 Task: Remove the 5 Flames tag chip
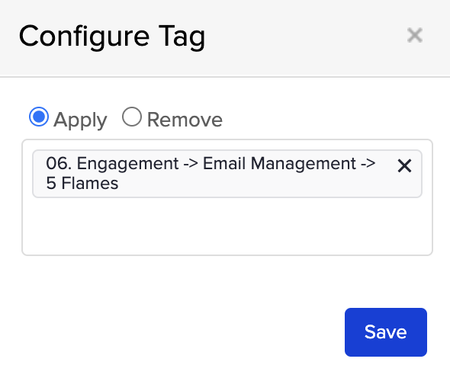pos(405,166)
